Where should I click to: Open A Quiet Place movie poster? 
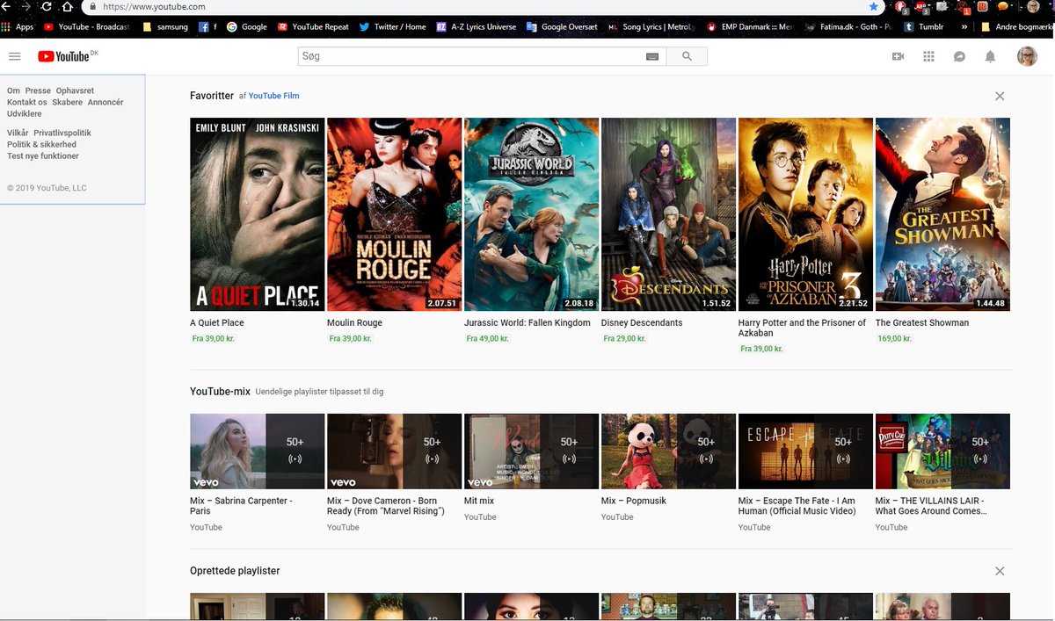[x=257, y=214]
